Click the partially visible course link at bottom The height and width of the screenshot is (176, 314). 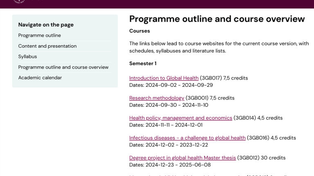187,175
